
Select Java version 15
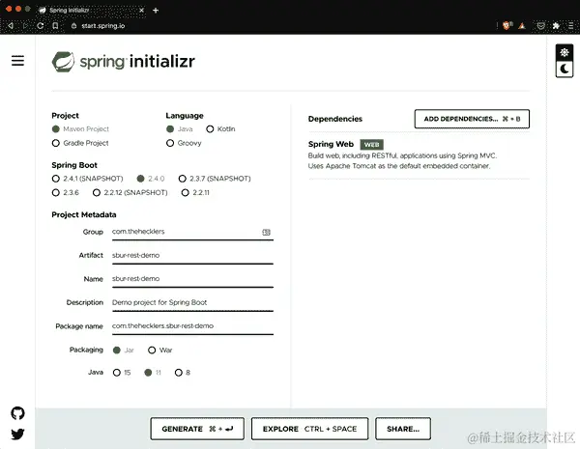point(122,373)
